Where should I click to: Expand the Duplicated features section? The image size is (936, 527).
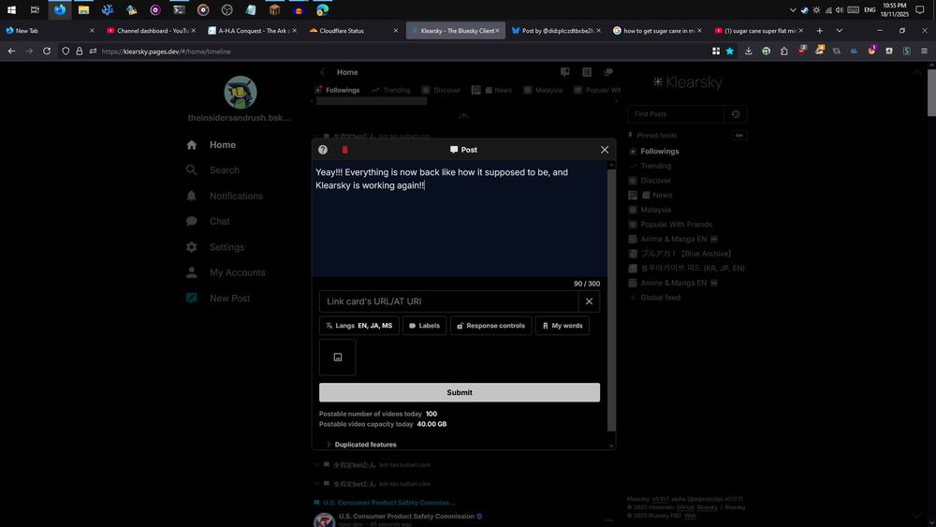coord(361,445)
